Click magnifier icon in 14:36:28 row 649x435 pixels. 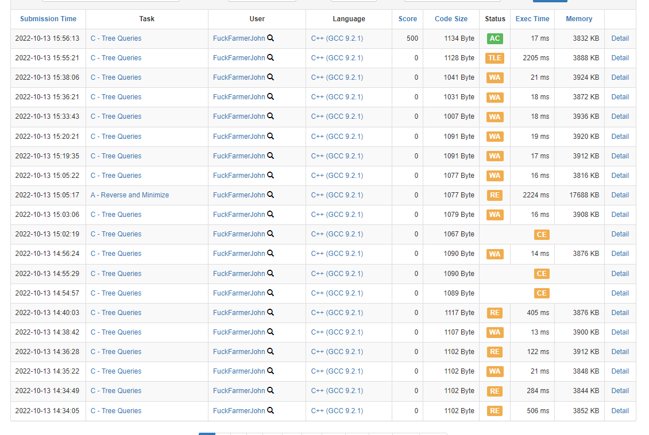click(271, 351)
